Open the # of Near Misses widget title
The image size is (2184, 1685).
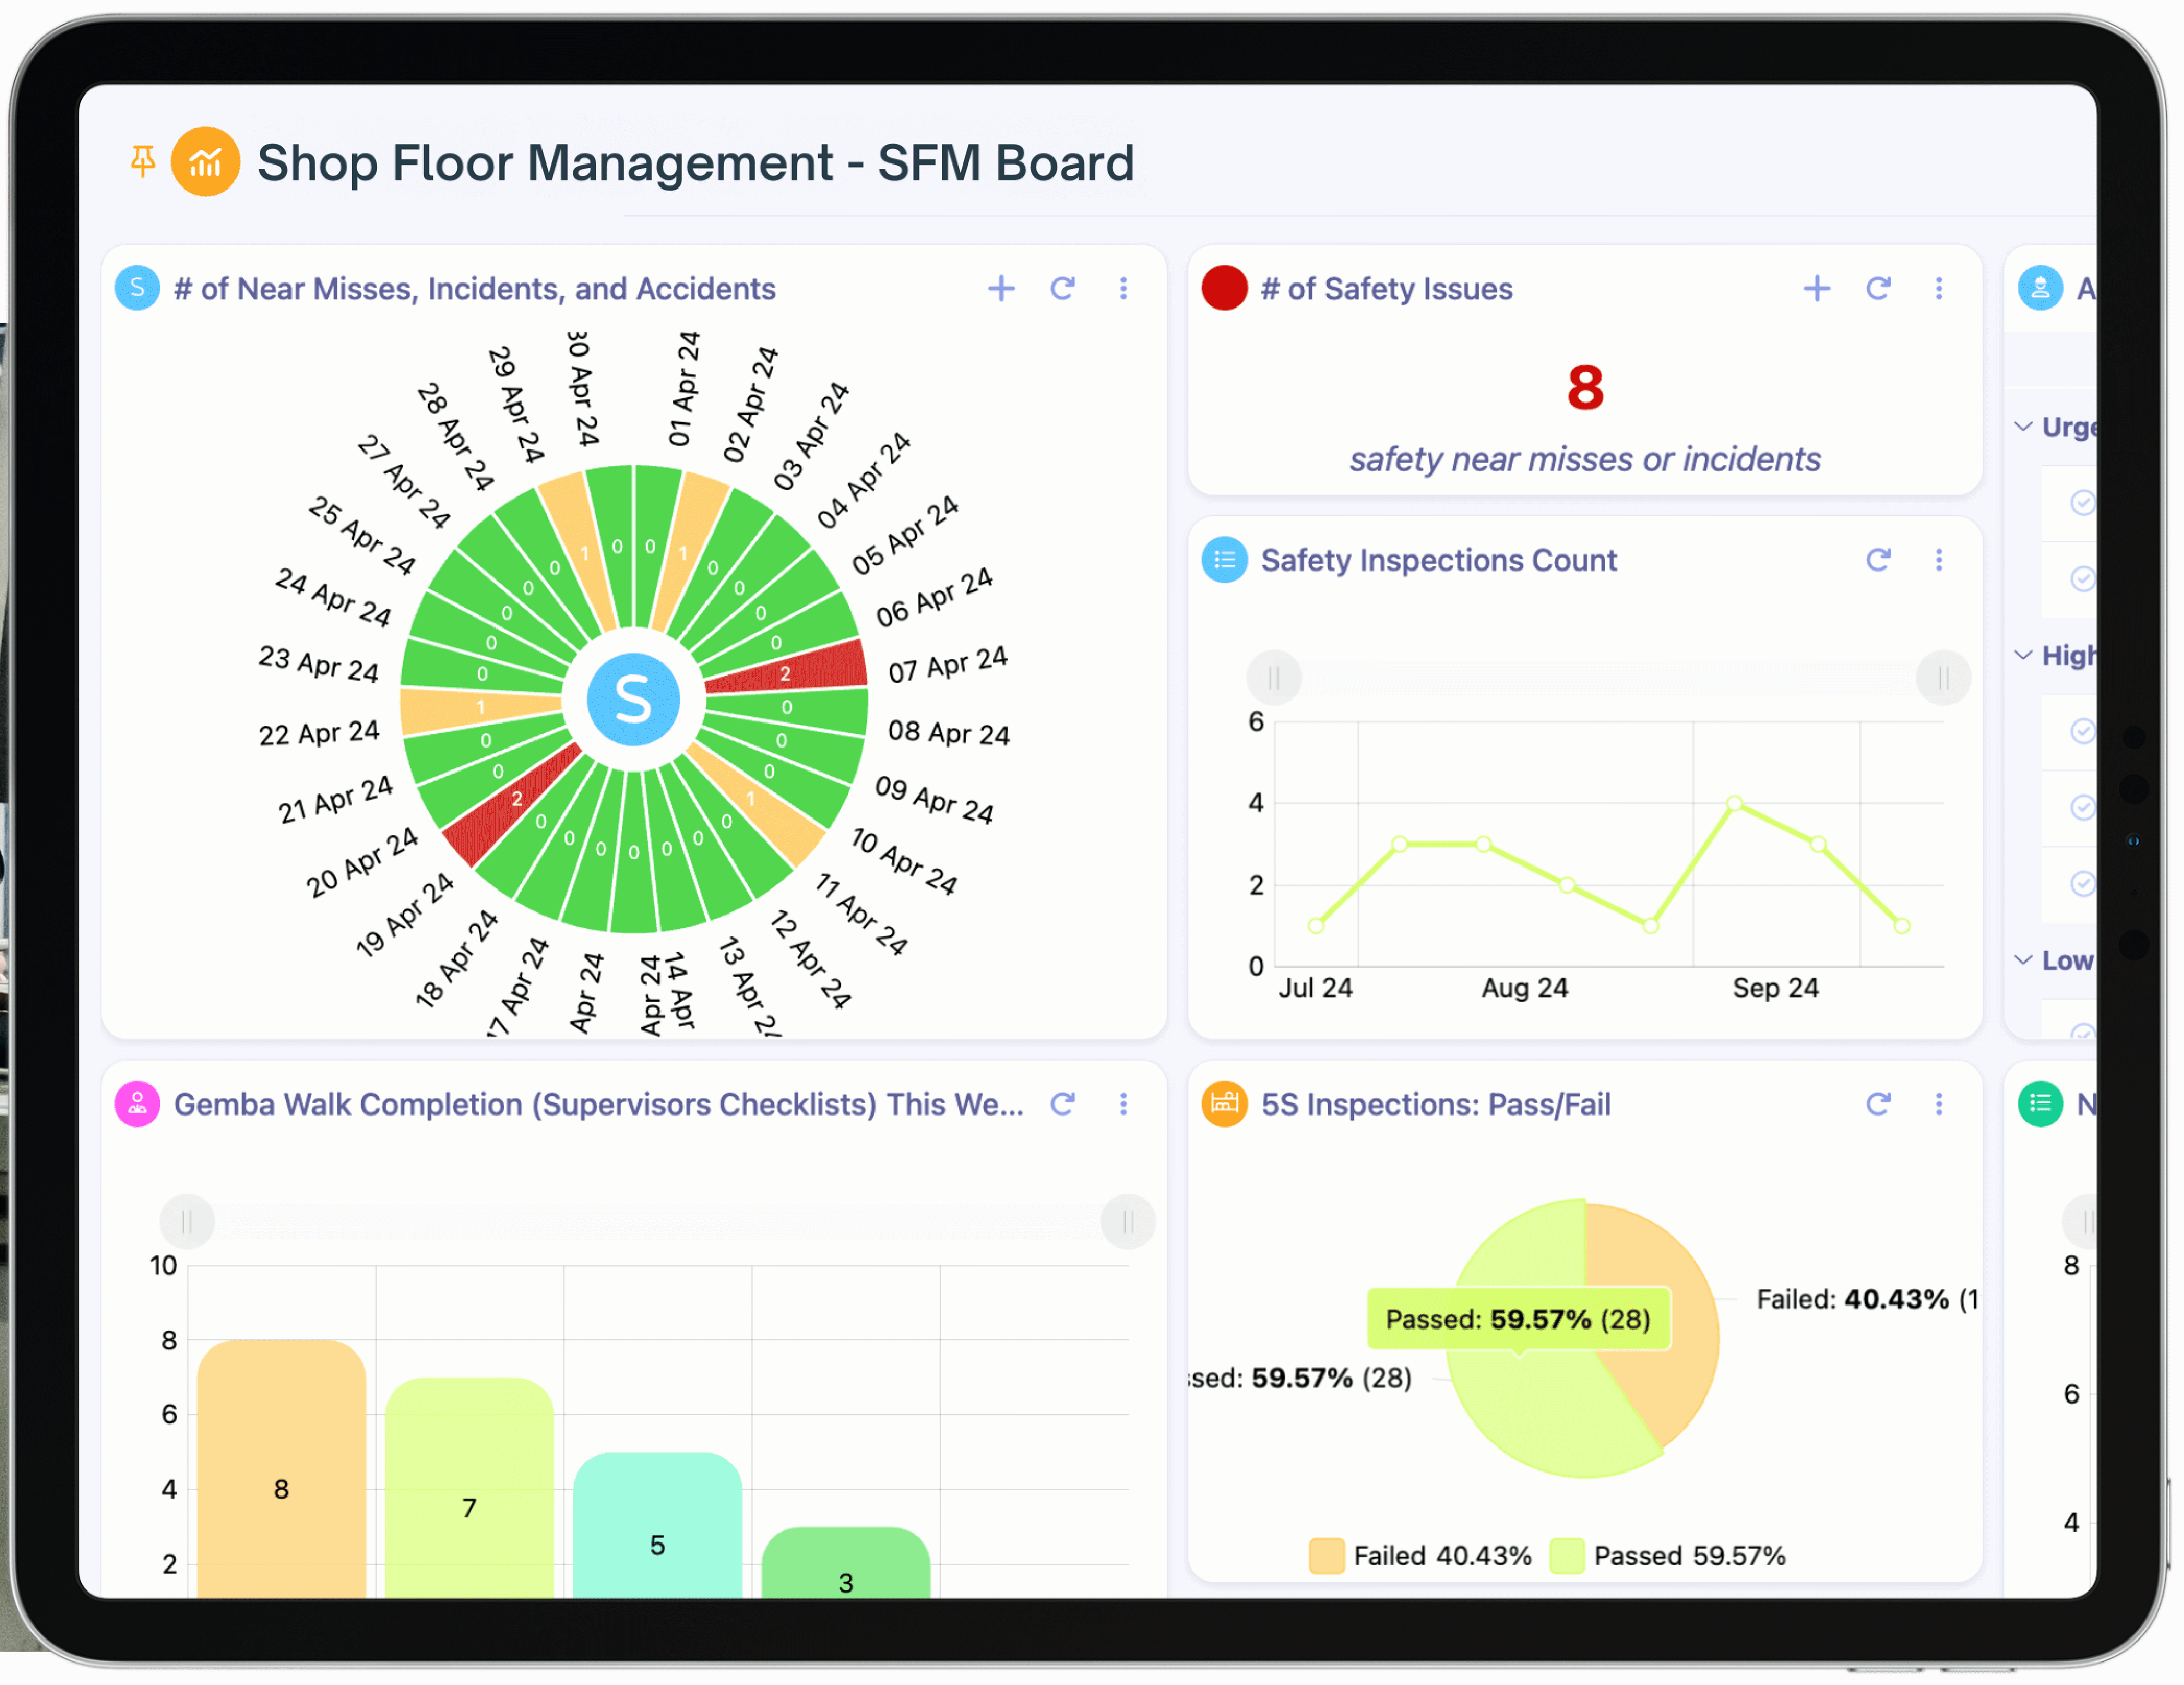pos(475,289)
